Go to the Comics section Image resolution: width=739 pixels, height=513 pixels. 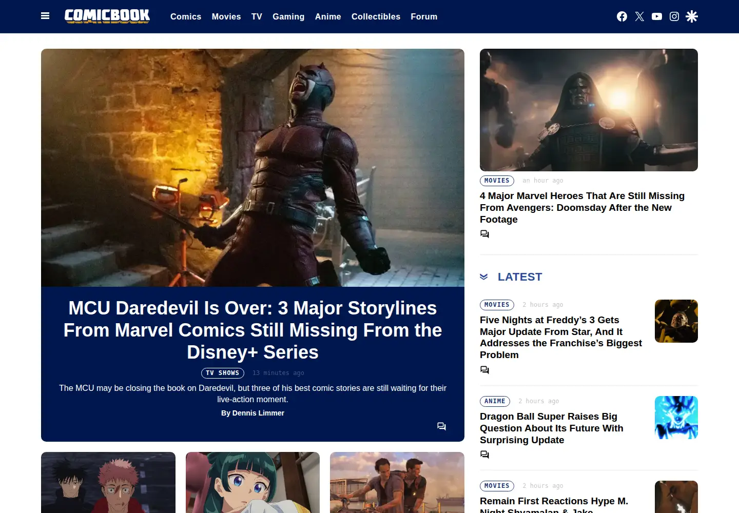pyautogui.click(x=186, y=16)
